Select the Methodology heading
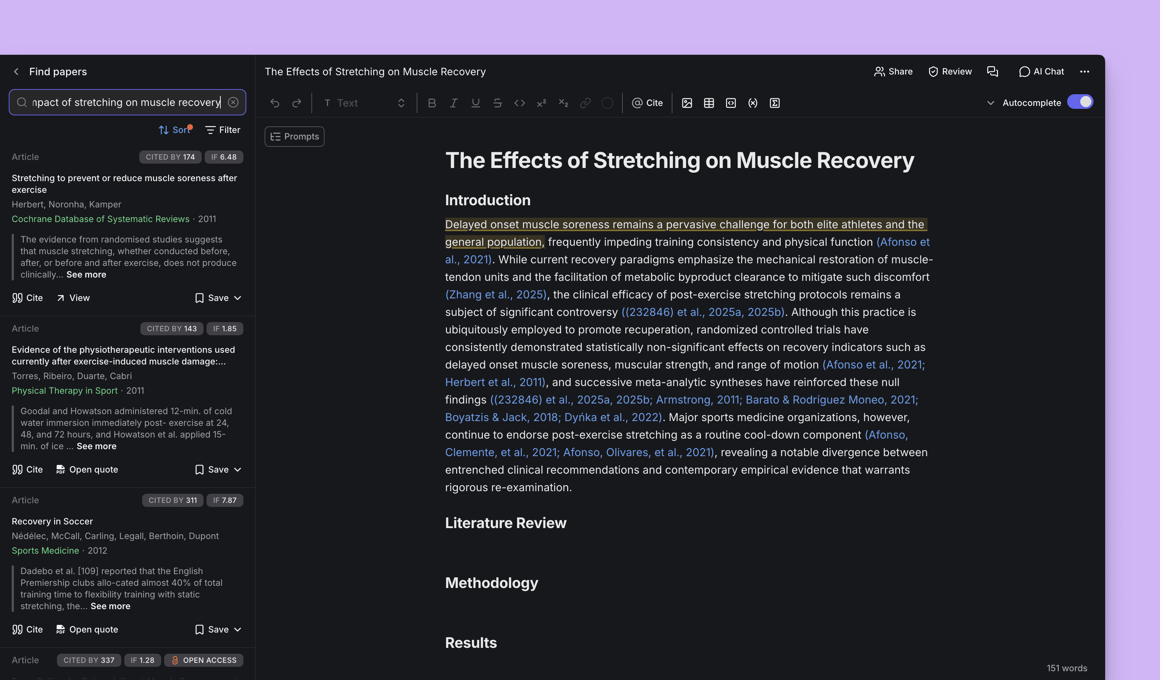 (491, 583)
